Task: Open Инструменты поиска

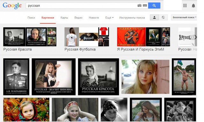Action: [x=132, y=18]
